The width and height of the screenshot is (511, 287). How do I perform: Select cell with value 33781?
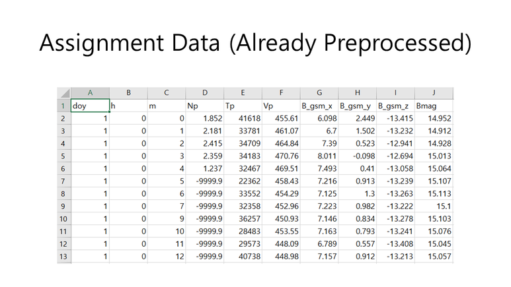point(243,131)
